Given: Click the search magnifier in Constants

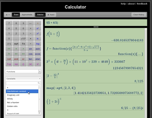Looking at the screenshot, I should pyautogui.click(x=39, y=83).
